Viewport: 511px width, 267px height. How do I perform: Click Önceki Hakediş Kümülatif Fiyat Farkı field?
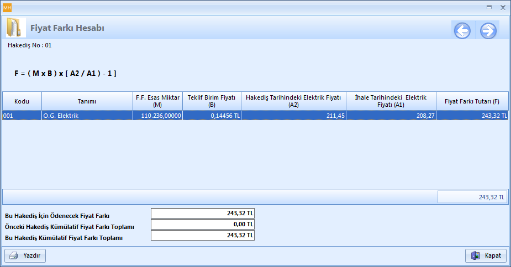click(x=203, y=225)
